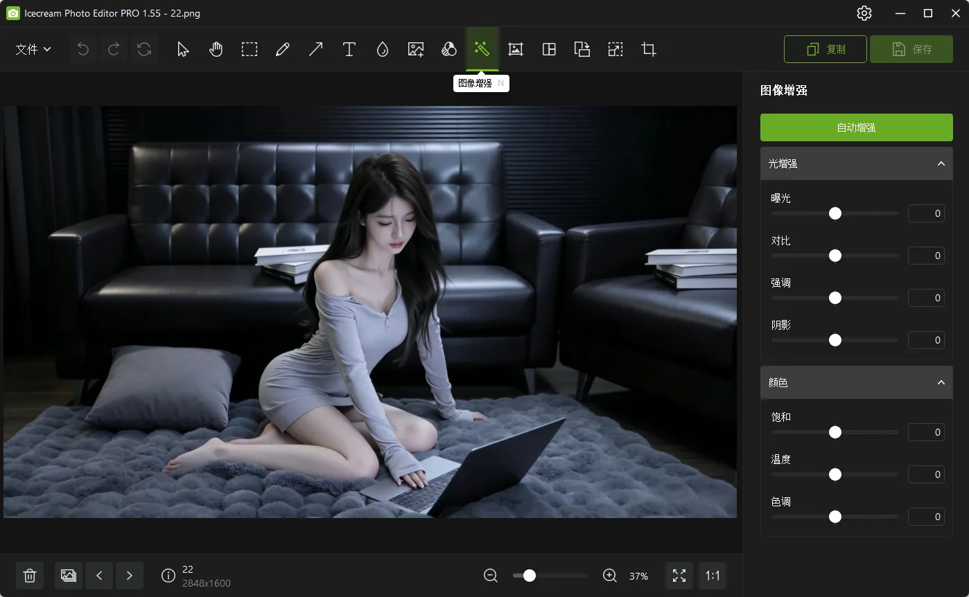Click the 阴影 value input field
Viewport: 969px width, 597px height.
coord(927,340)
